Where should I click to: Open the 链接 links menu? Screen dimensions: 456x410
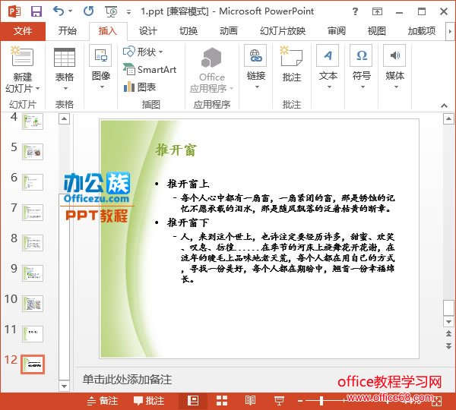[x=256, y=67]
